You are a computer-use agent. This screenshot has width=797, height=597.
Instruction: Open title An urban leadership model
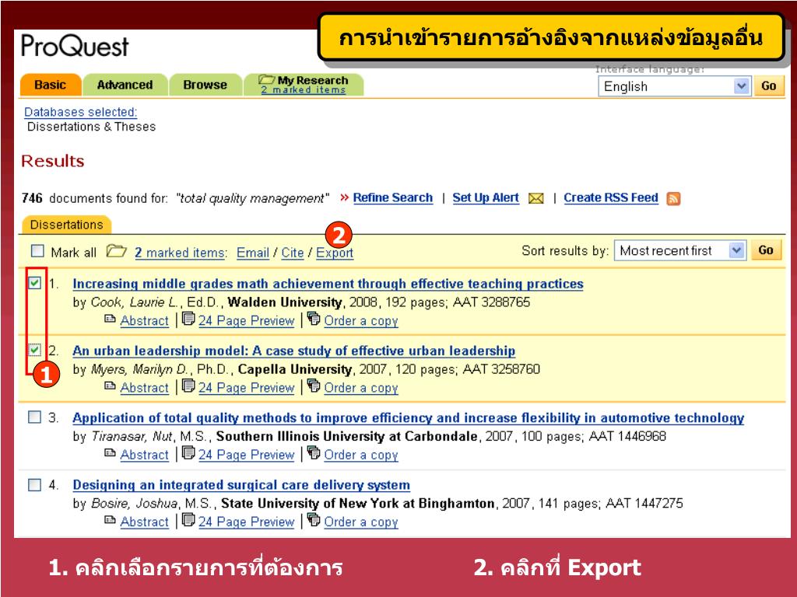[293, 351]
